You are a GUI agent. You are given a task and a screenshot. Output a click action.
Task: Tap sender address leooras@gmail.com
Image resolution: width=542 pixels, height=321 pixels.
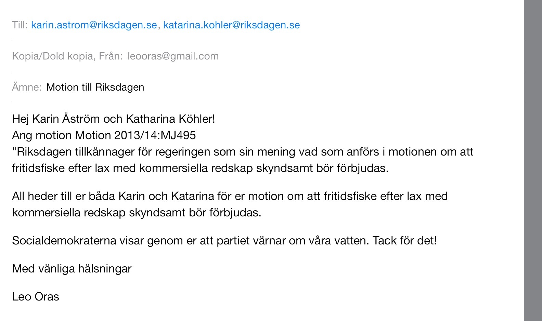coord(173,56)
